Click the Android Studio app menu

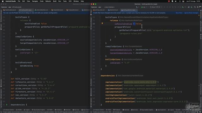point(10,1)
